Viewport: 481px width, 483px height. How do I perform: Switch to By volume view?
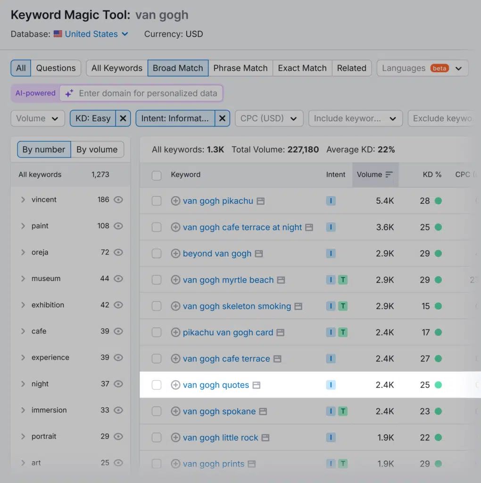pos(97,149)
